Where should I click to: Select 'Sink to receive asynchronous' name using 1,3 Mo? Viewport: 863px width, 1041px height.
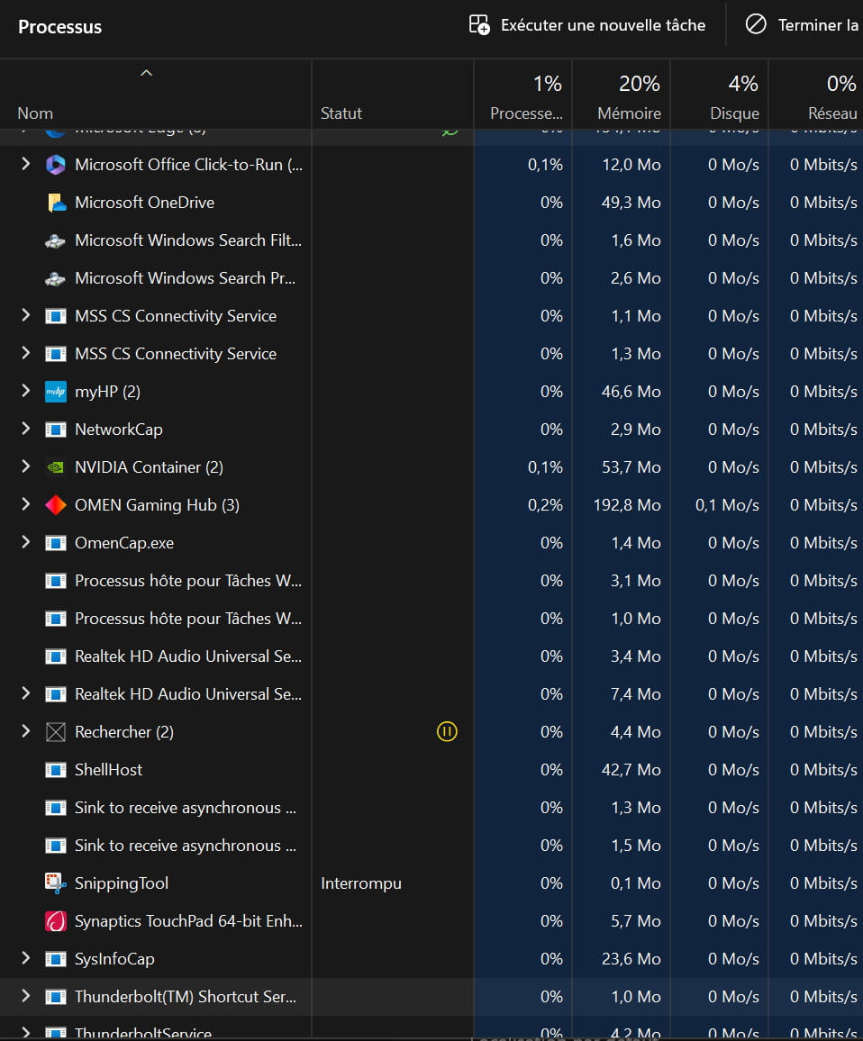point(186,808)
